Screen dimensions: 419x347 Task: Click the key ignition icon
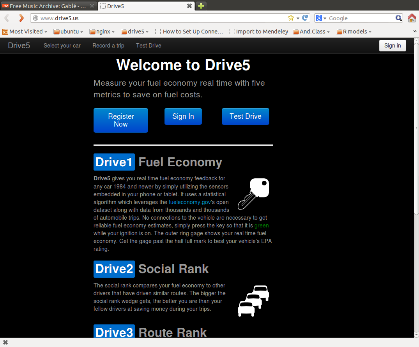click(253, 194)
